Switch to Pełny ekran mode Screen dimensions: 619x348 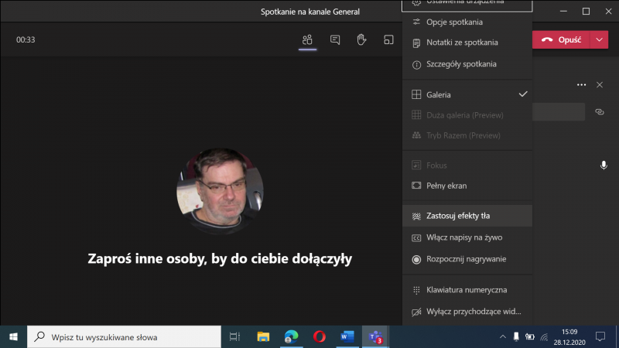[x=467, y=186]
